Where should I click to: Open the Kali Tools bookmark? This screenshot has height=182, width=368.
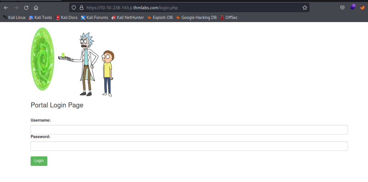click(x=41, y=18)
